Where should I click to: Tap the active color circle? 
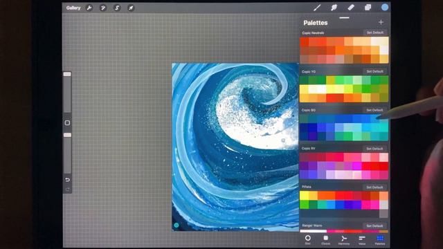(x=385, y=8)
